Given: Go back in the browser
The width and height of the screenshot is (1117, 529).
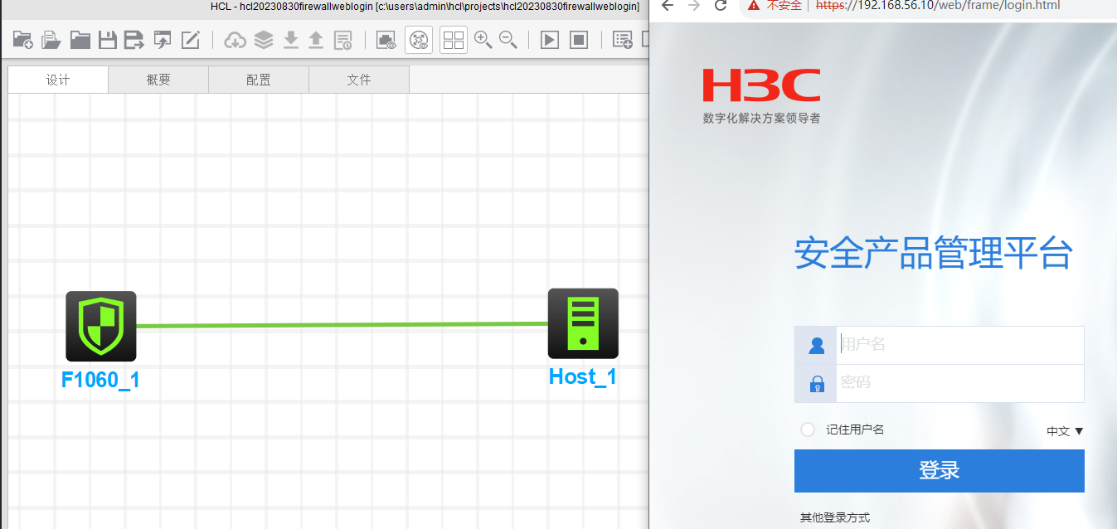Looking at the screenshot, I should tap(668, 6).
